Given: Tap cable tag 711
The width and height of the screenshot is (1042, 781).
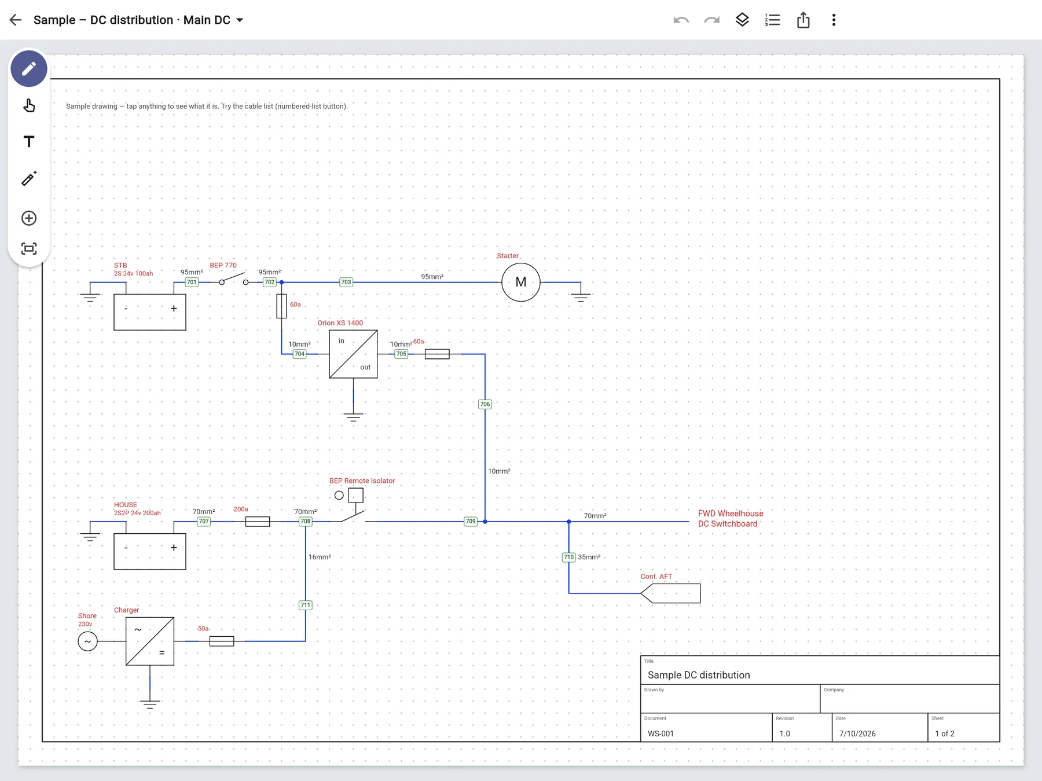Looking at the screenshot, I should (306, 605).
